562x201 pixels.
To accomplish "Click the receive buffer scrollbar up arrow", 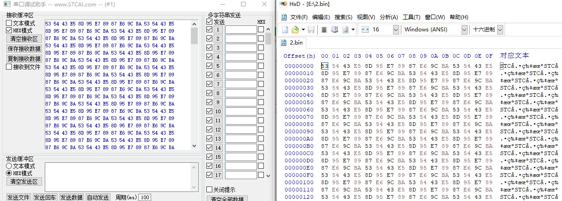I will [x=194, y=24].
